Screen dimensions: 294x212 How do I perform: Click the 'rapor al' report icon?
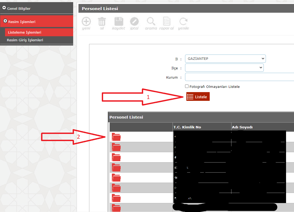coord(166,22)
